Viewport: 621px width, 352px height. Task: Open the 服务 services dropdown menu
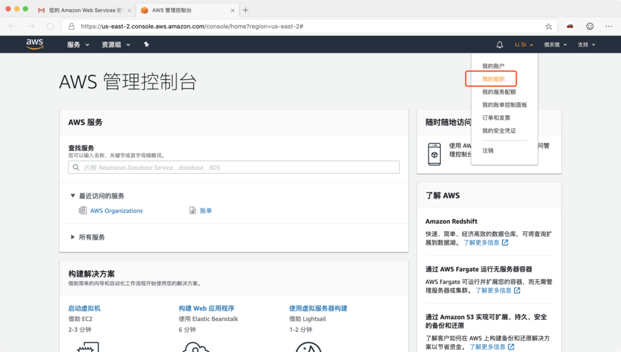pos(78,45)
